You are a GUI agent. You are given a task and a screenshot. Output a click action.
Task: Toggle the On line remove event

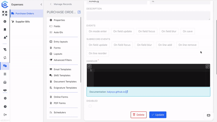(x=187, y=45)
